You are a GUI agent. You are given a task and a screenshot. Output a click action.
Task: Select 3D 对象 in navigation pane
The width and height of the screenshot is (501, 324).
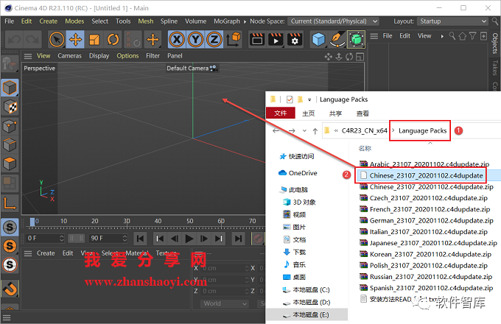299,202
